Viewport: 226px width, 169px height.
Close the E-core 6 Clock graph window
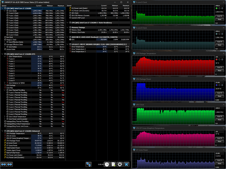224,28
